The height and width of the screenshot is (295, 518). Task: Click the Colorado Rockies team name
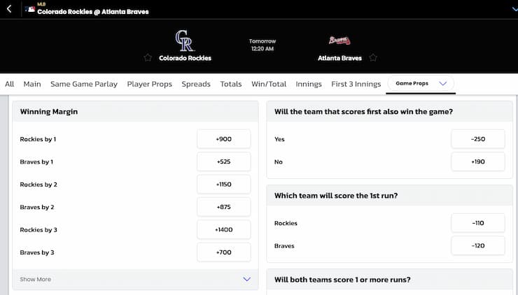(x=185, y=58)
